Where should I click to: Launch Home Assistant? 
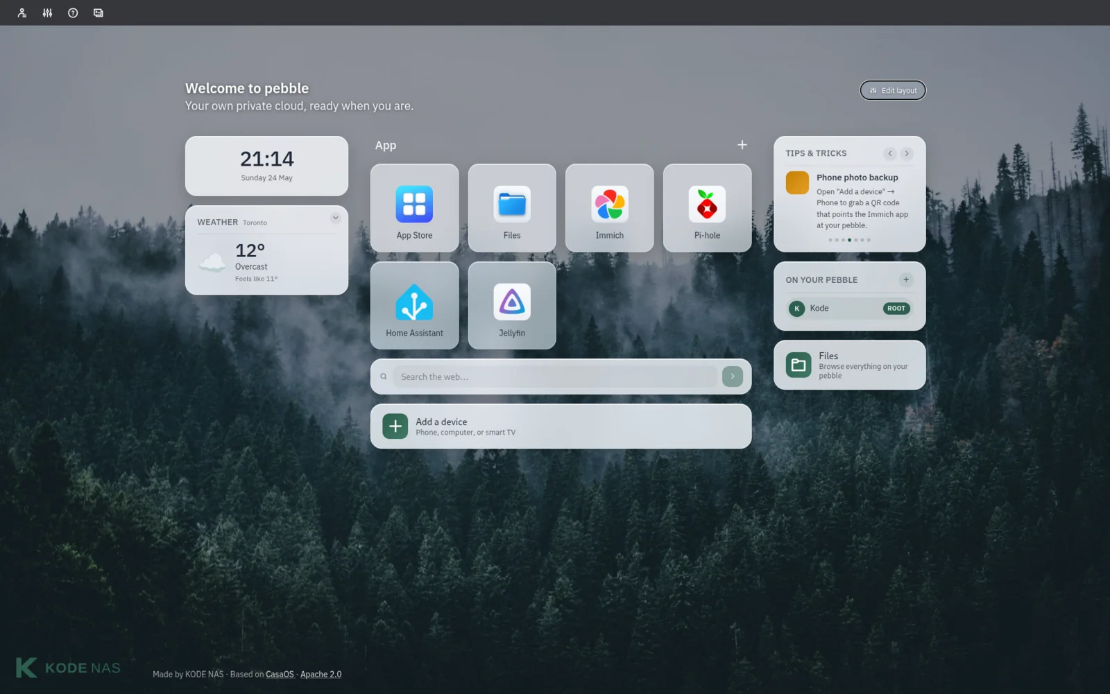[x=414, y=305]
